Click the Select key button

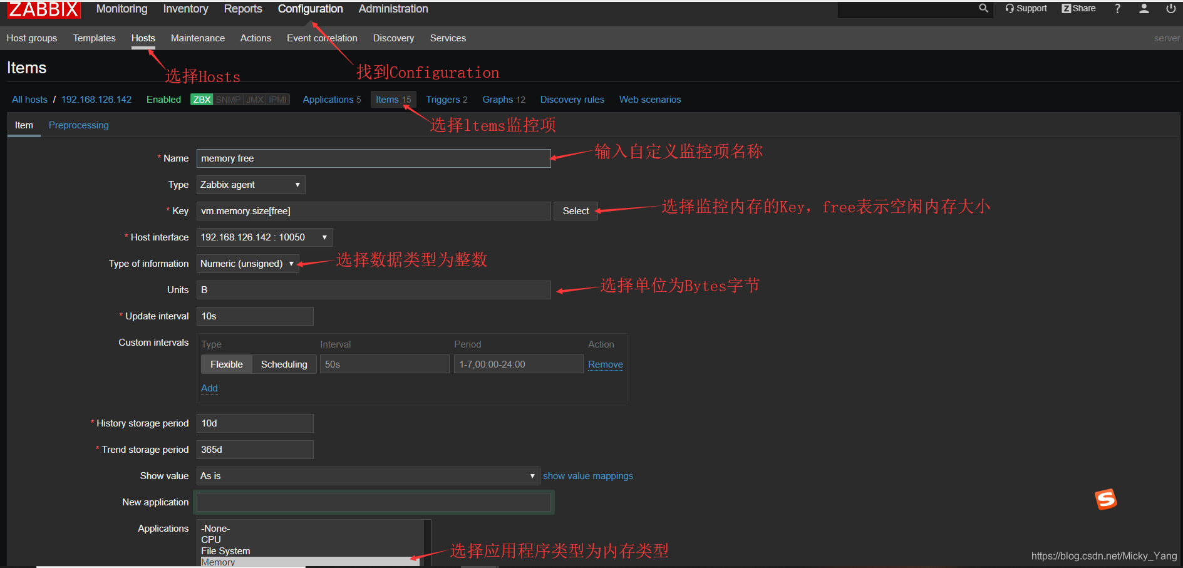(x=576, y=211)
